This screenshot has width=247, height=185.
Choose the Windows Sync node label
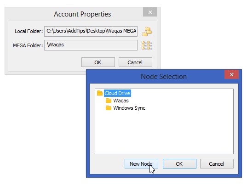point(129,108)
